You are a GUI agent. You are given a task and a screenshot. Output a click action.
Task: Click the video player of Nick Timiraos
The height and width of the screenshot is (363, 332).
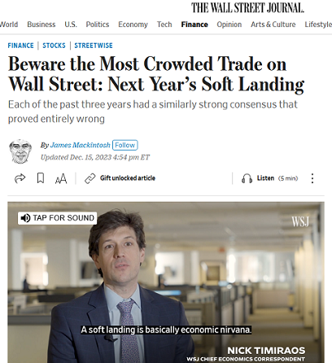(166, 282)
